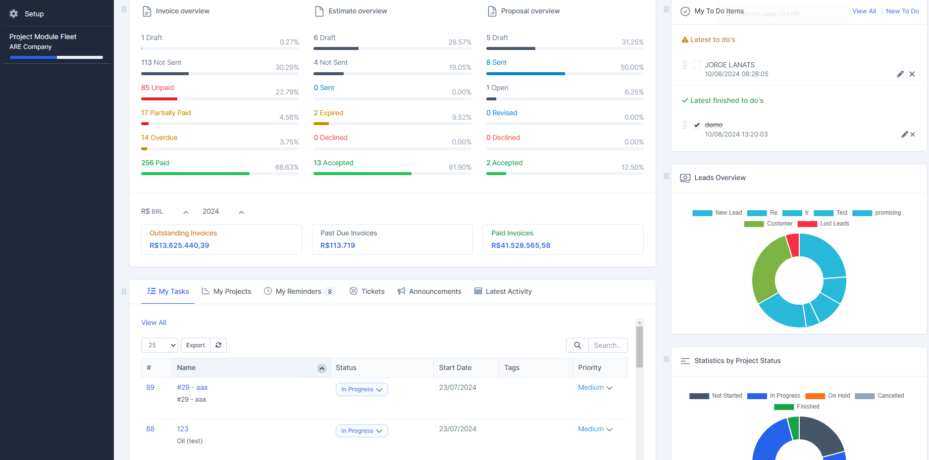Viewport: 929px width, 460px height.
Task: Grab the My Tasks widget drag handle
Action: tap(124, 292)
